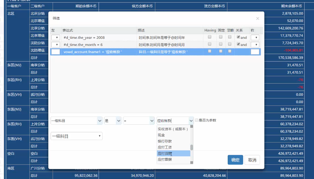The width and height of the screenshot is (314, 179).
Task: Select 现金 option in the list
Action: coord(161,135)
